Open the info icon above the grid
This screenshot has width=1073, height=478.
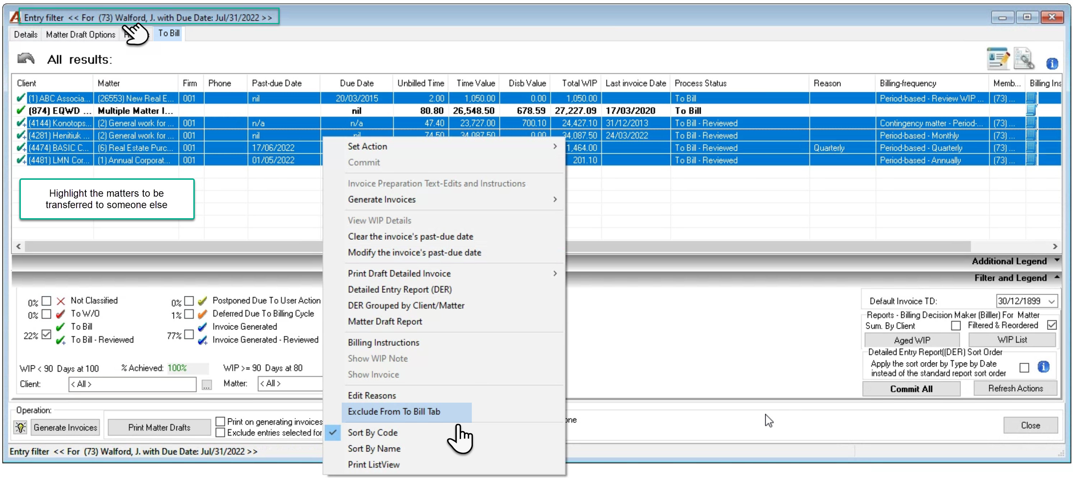coord(1052,64)
